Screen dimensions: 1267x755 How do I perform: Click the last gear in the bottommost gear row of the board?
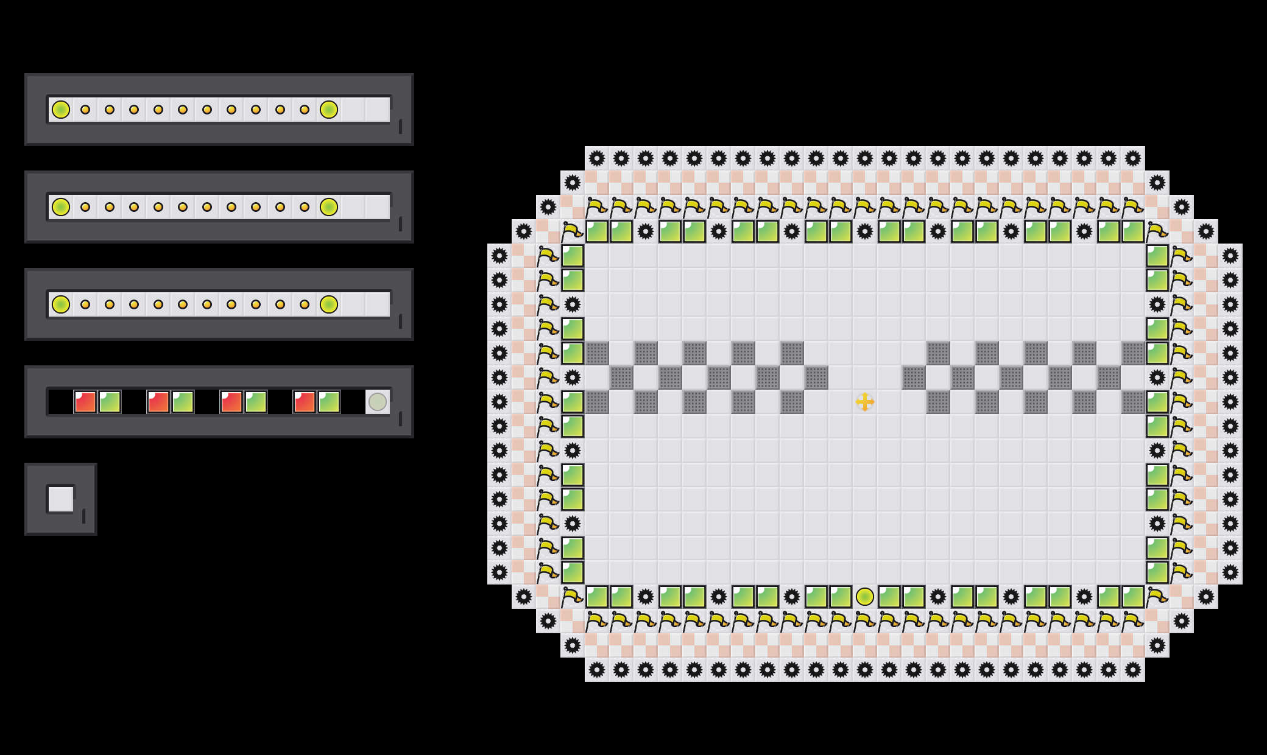tap(1133, 670)
